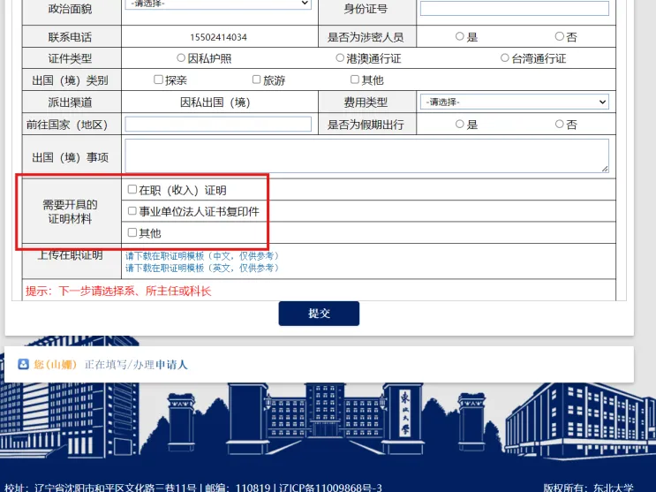Viewport: 656px width, 492px height.
Task: Enable the 在职（收入）证明 checkbox
Action: tap(132, 190)
